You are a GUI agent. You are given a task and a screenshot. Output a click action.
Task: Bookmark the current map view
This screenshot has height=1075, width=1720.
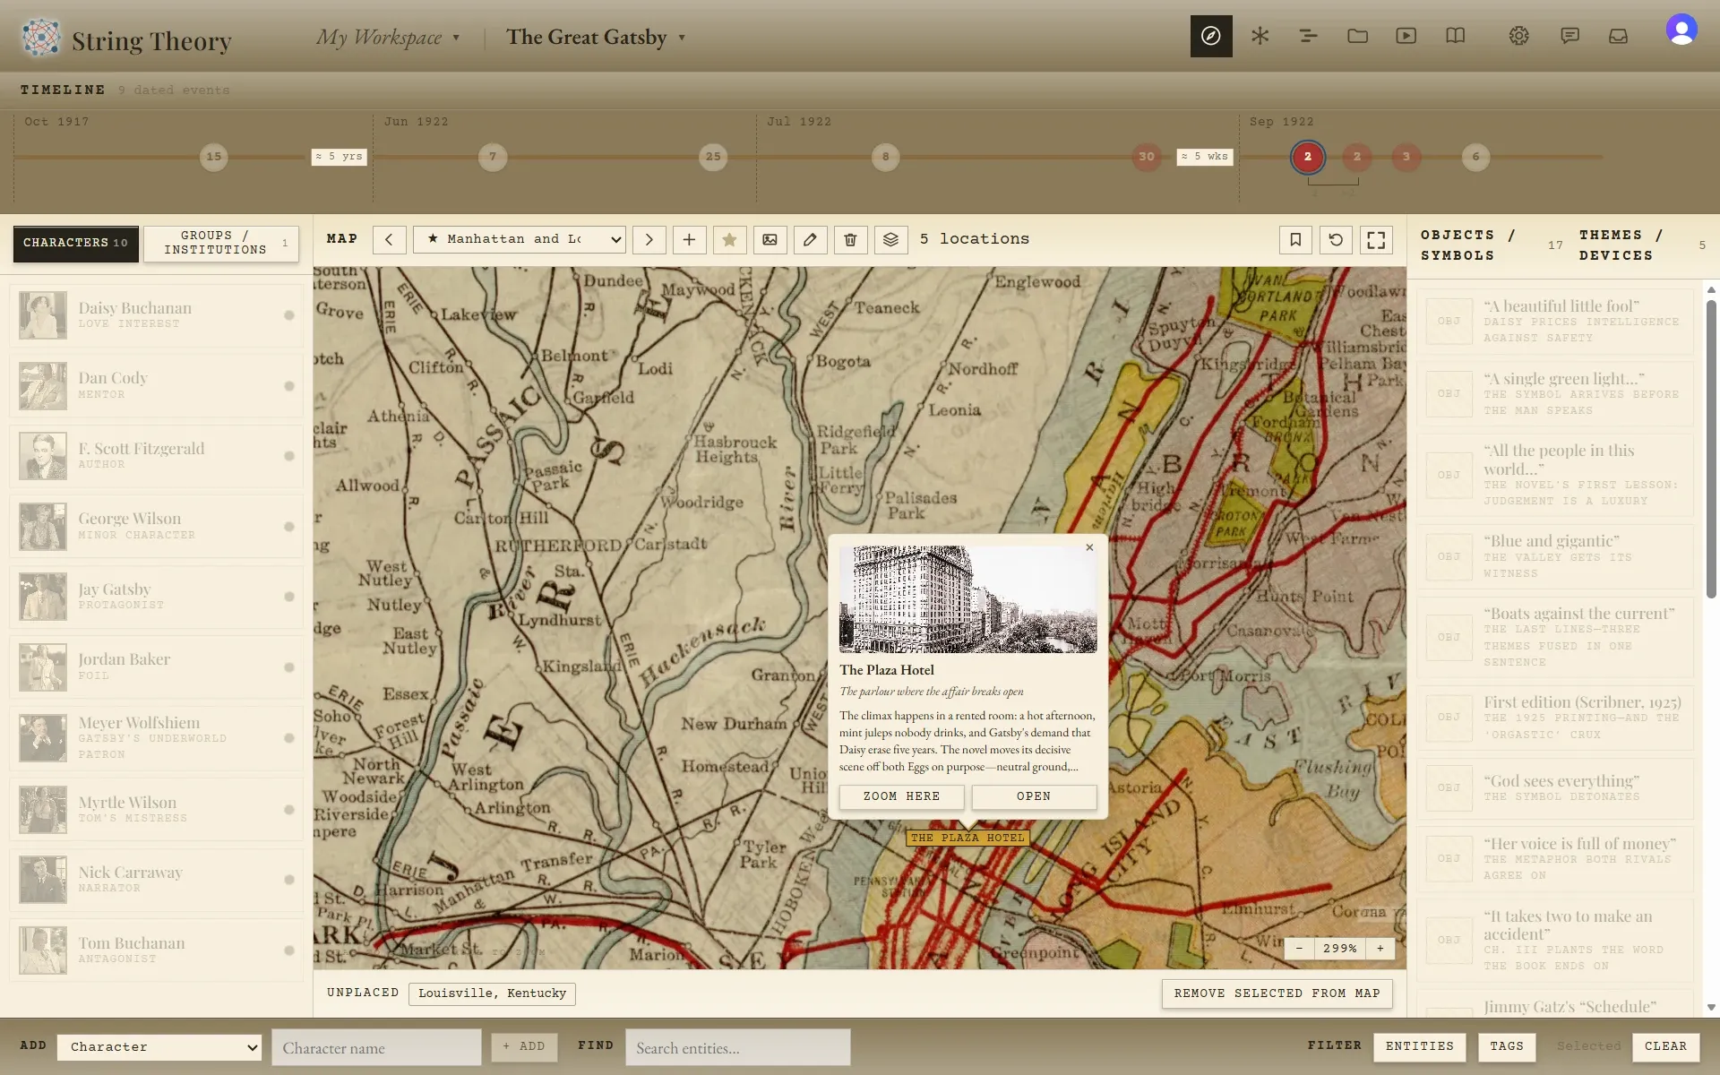point(1295,239)
